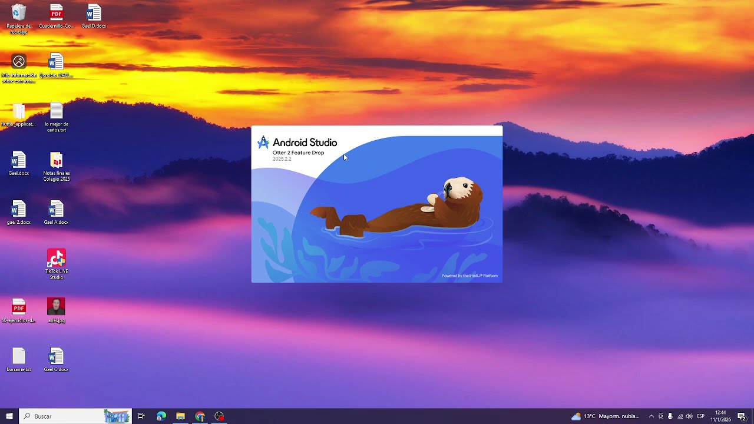This screenshot has height=424, width=754.
Task: Open the volume speaker tray icon
Action: click(x=689, y=416)
